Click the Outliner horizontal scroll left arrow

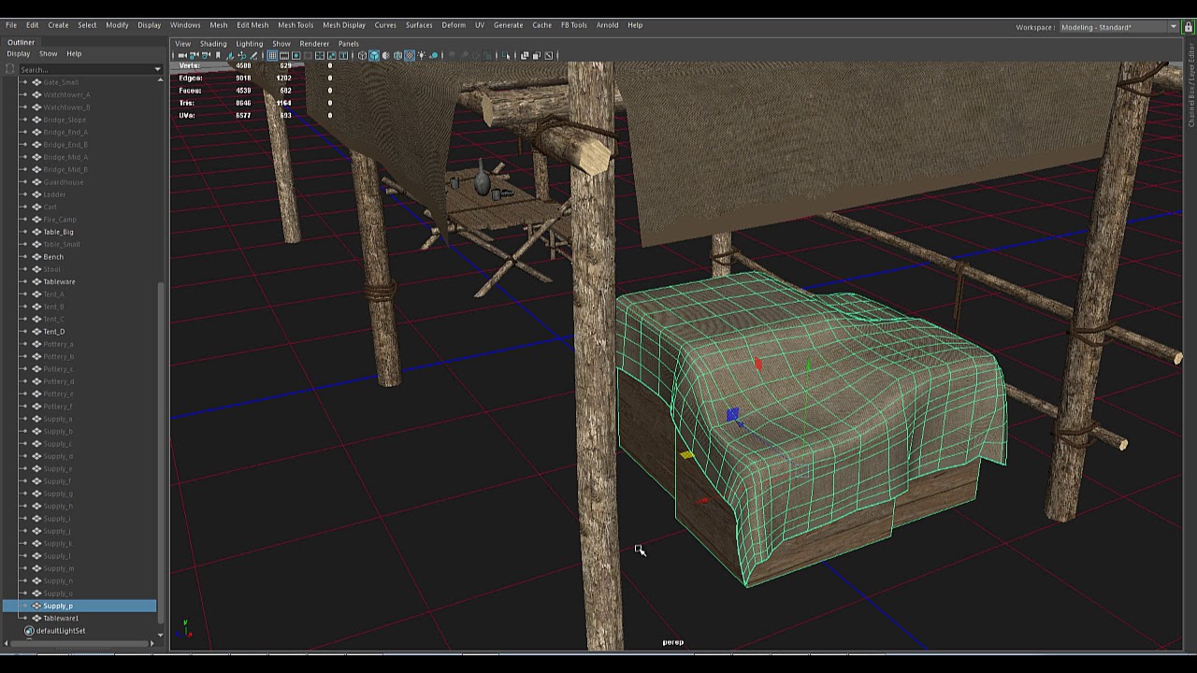pos(7,643)
